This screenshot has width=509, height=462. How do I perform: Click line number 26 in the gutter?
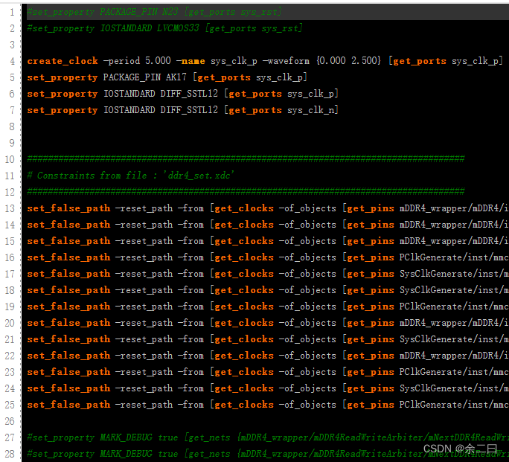point(10,421)
